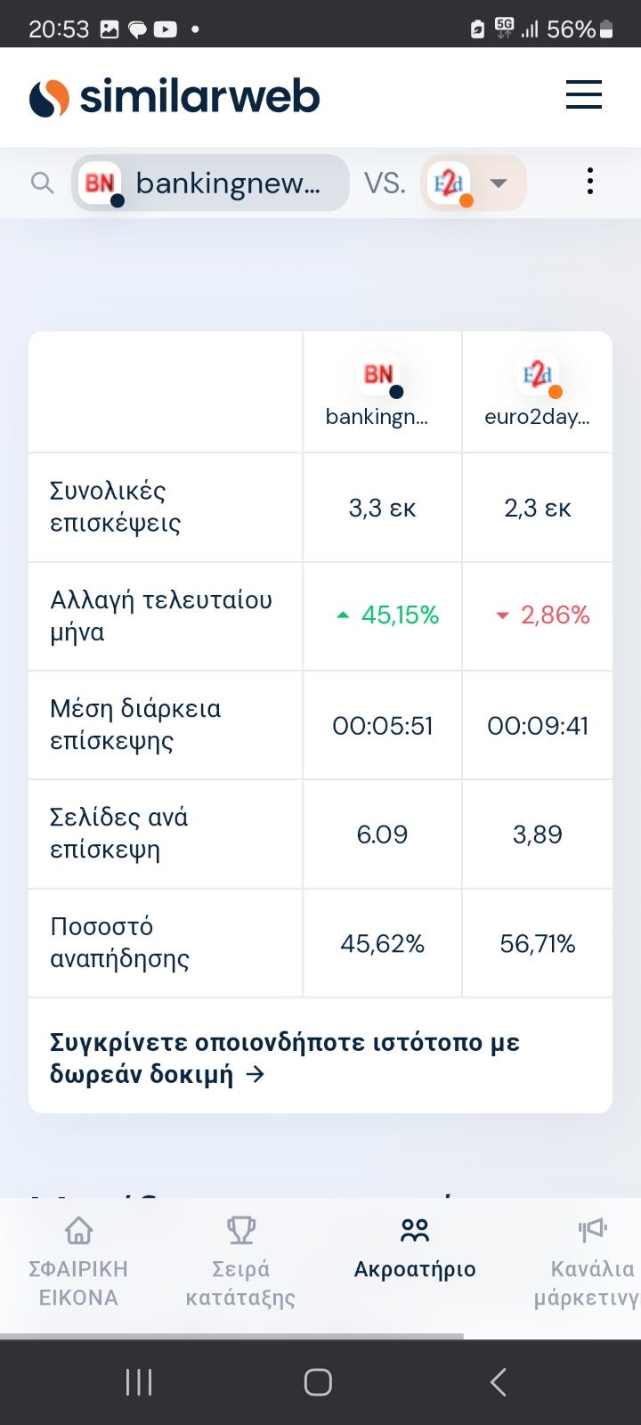Screen dimensions: 641x1425
Task: Open Android recent apps
Action: click(x=139, y=1382)
